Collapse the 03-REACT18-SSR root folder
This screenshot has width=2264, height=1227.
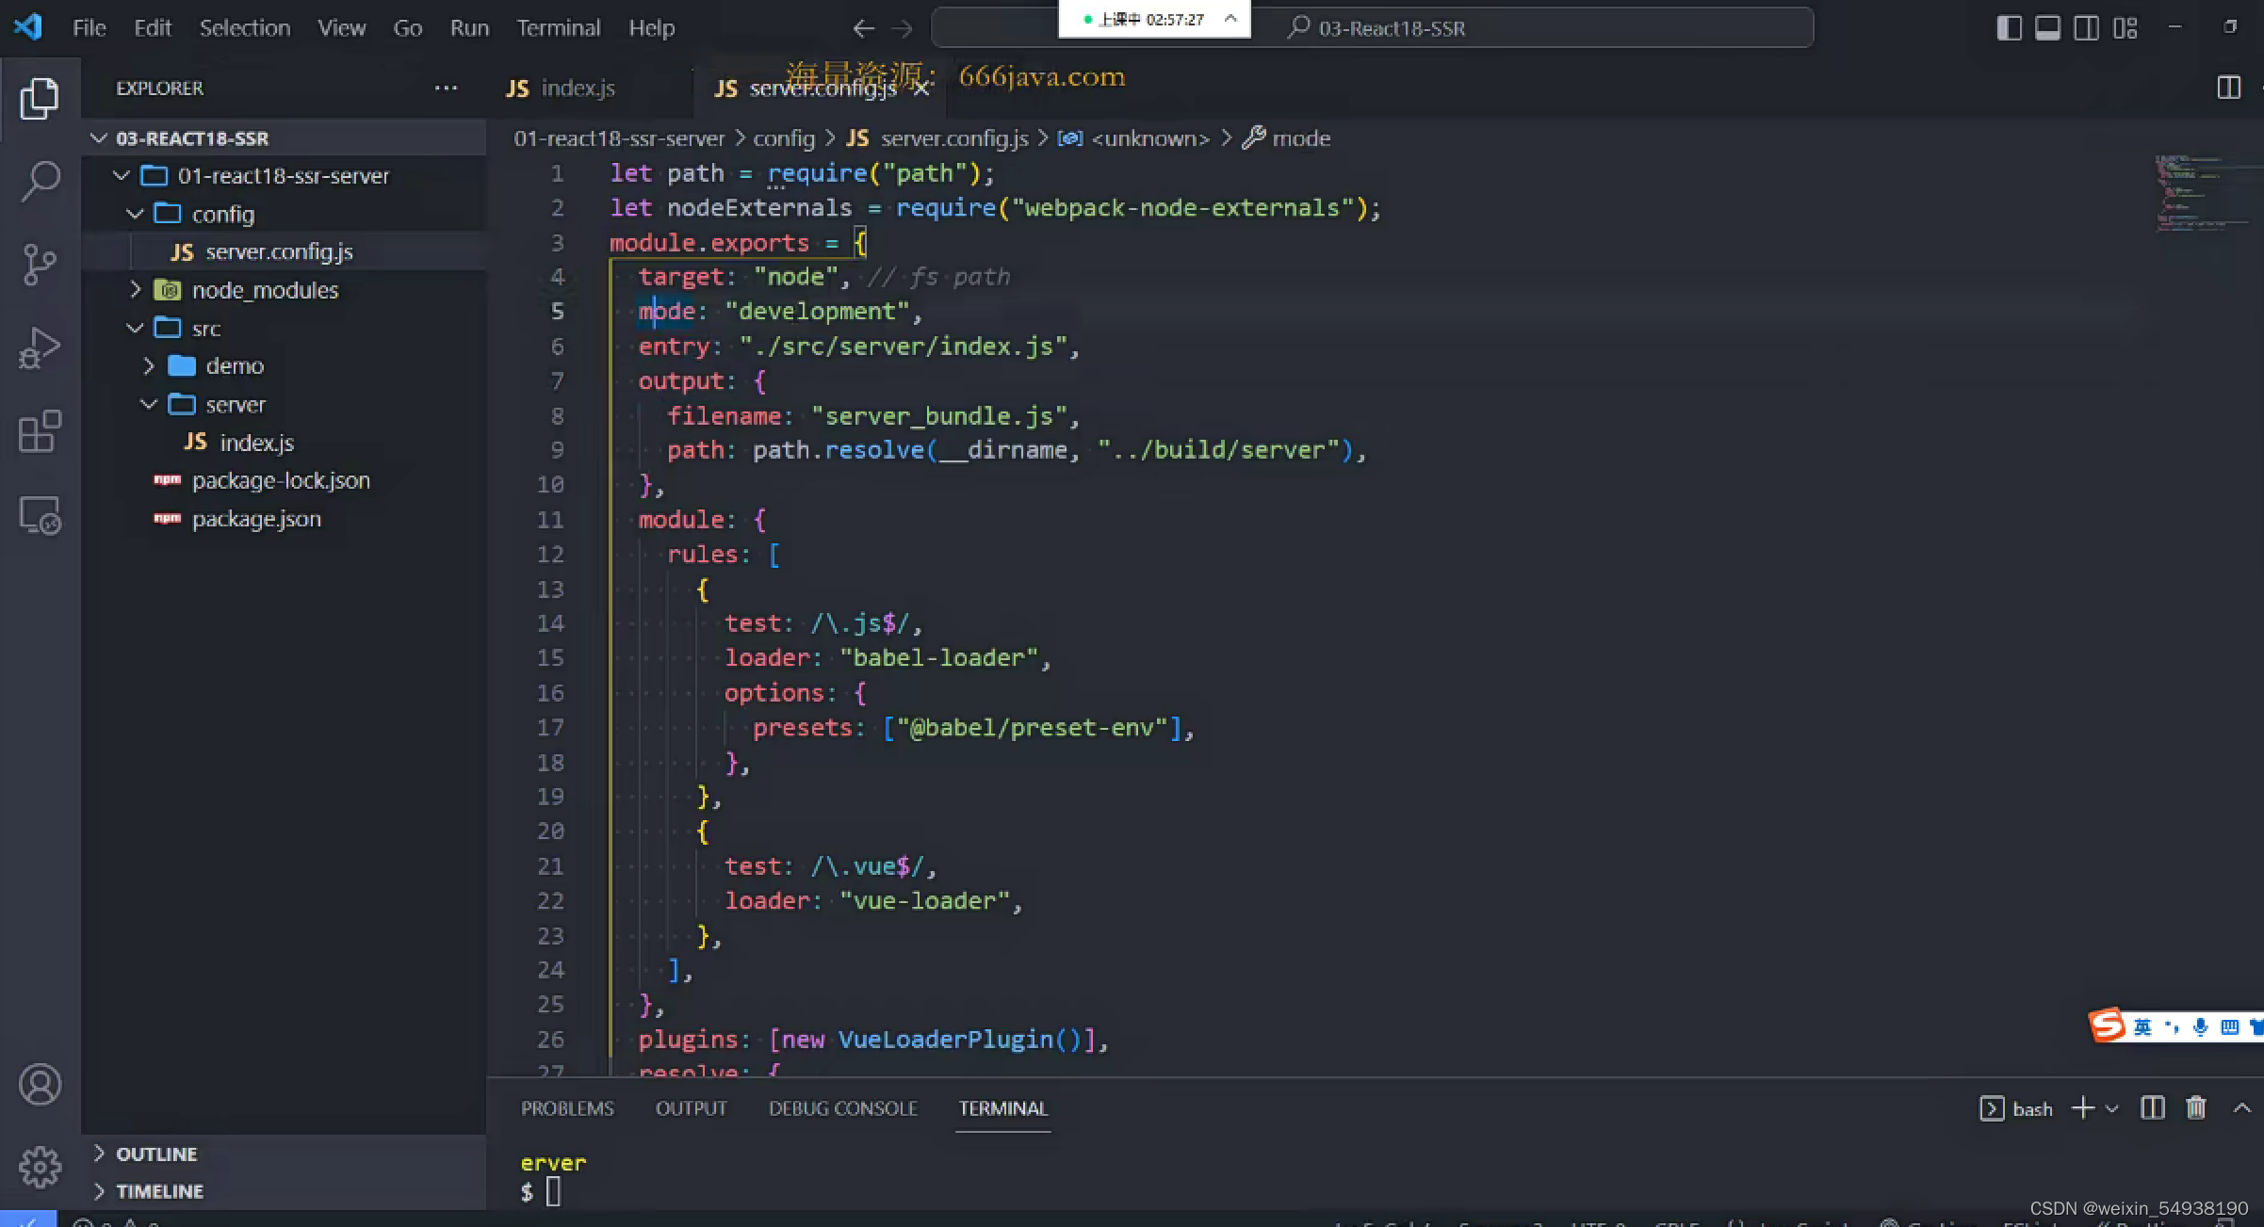click(x=98, y=138)
